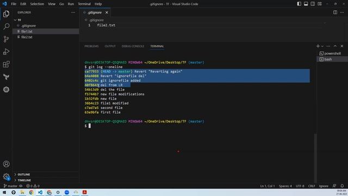Switch to the Debug Console tab
348x196 pixels.
coord(133,46)
